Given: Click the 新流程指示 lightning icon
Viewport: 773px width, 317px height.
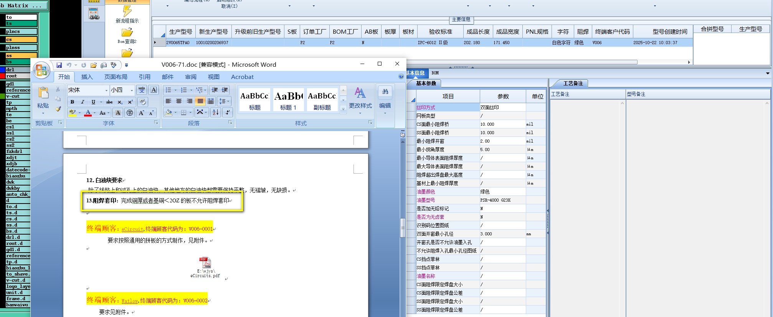Looking at the screenshot, I should (x=127, y=11).
